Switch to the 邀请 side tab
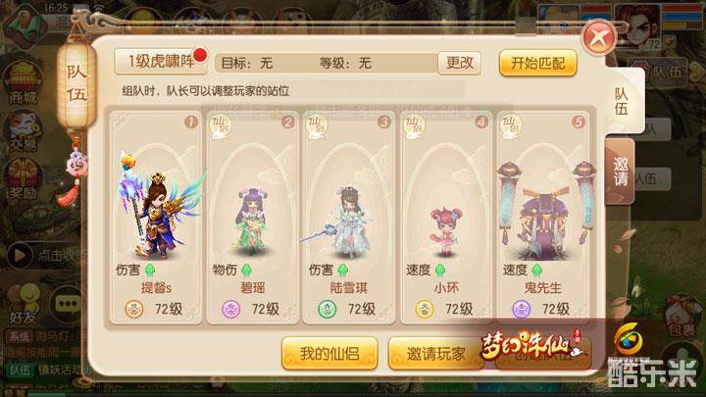Image resolution: width=706 pixels, height=397 pixels. point(620,172)
